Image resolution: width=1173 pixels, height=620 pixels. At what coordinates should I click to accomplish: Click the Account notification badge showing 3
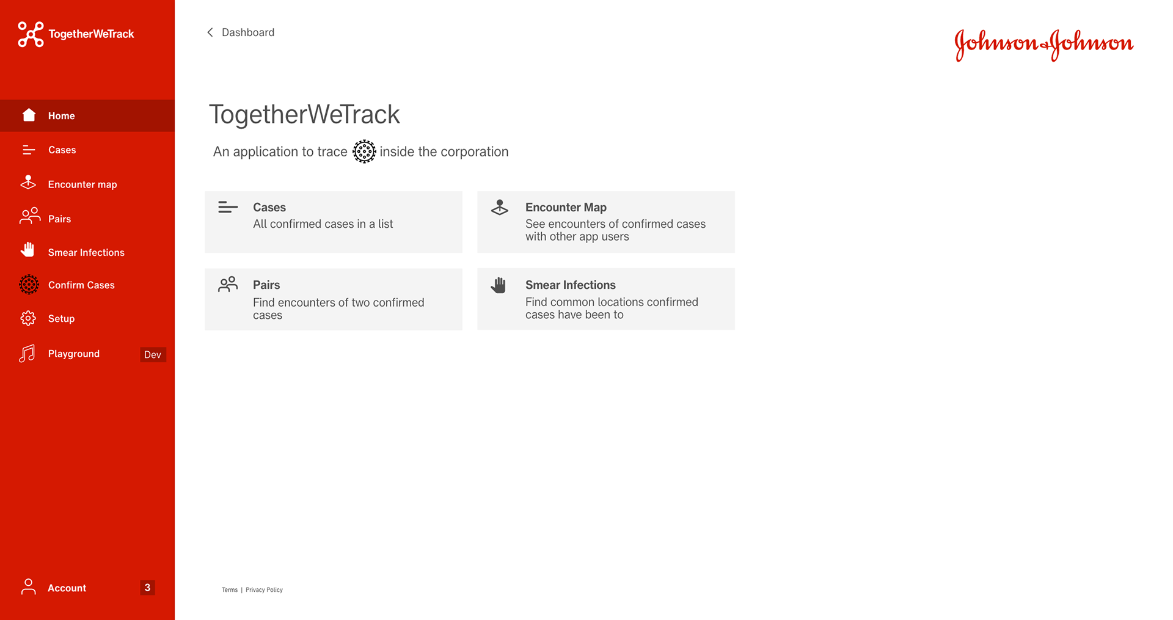(x=147, y=588)
